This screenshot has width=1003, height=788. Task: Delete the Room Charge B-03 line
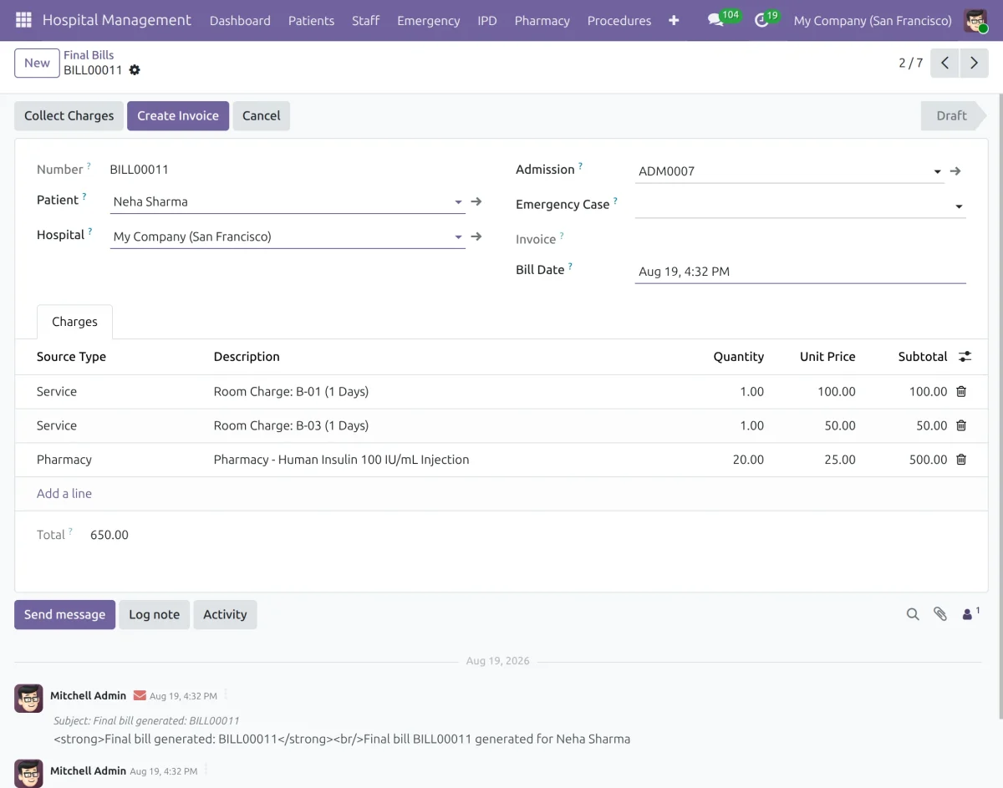pos(961,425)
